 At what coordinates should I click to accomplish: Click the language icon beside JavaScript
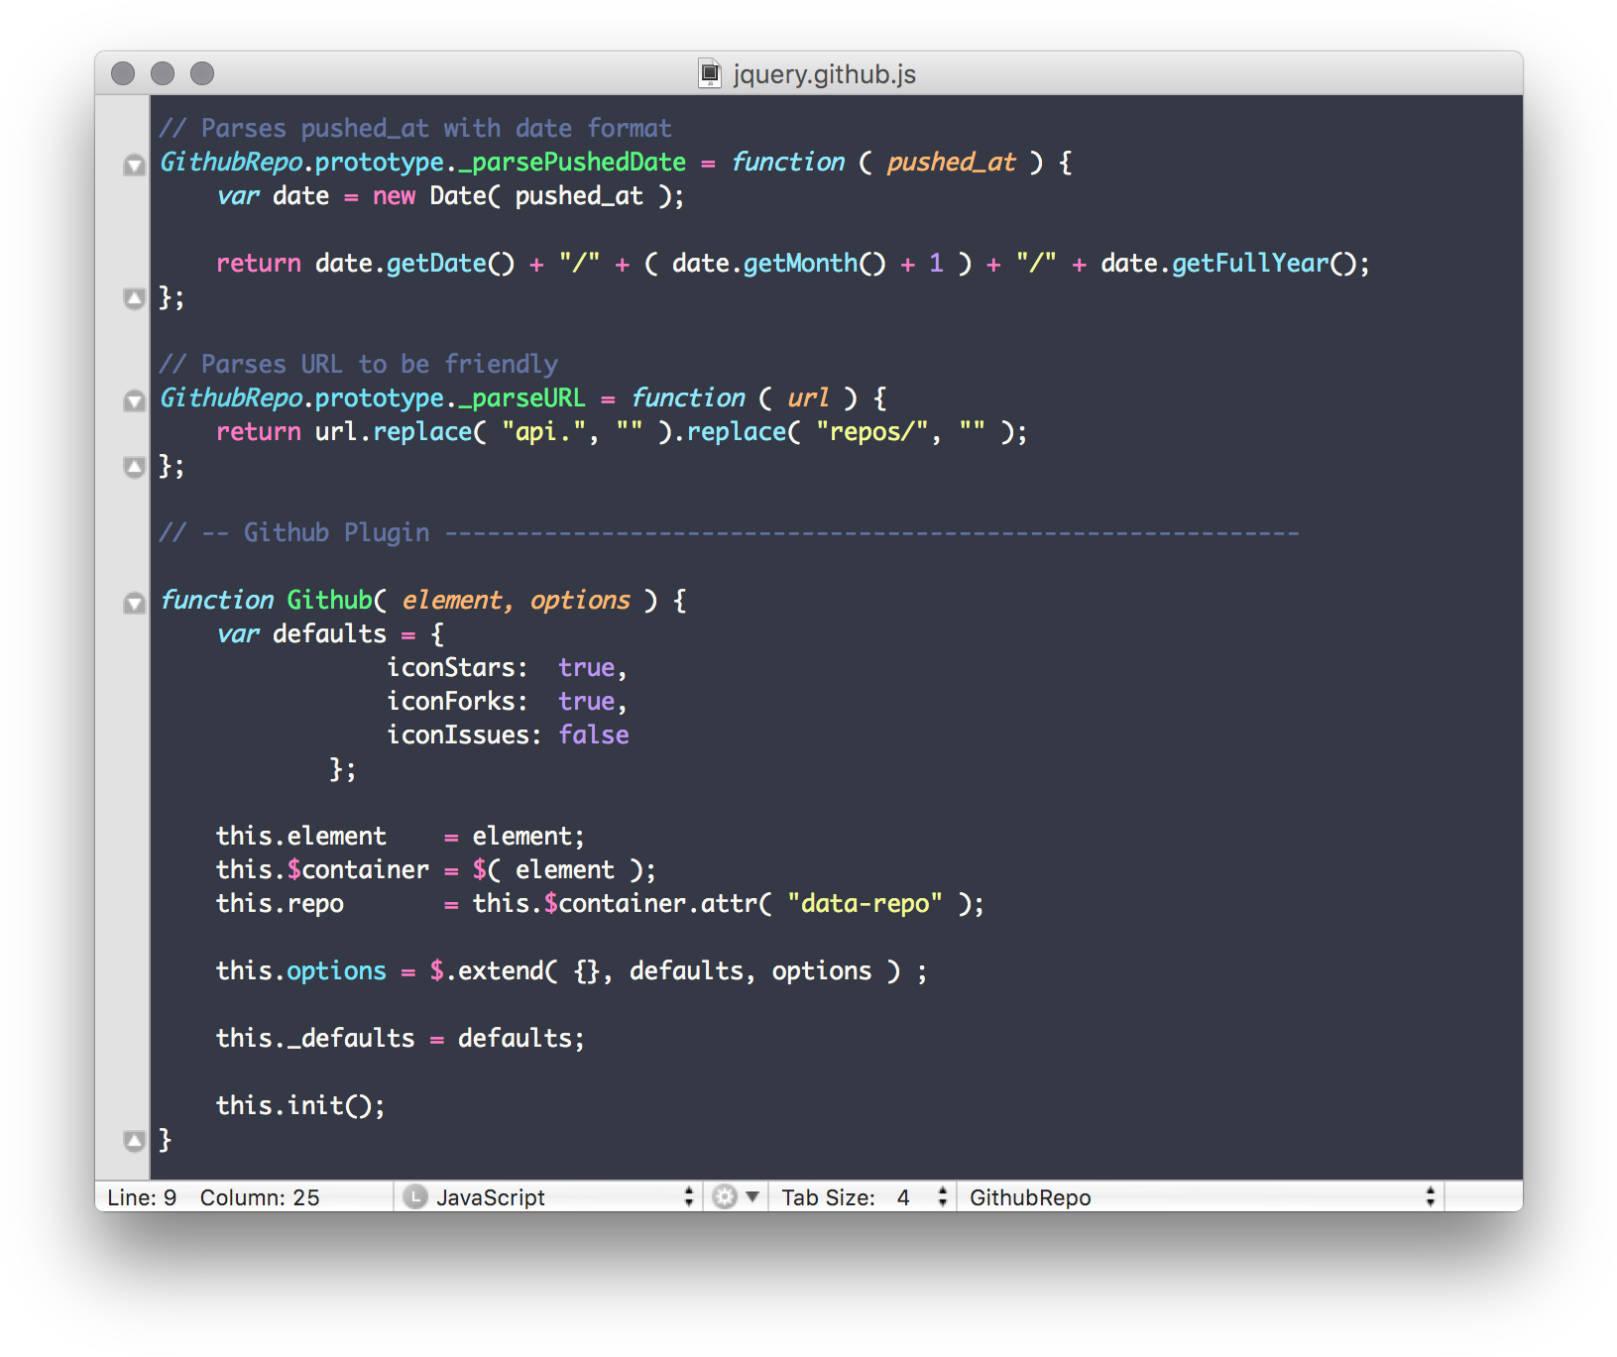tap(415, 1197)
